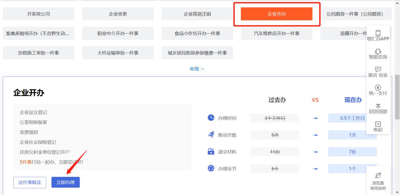Open 智能咨询 headset icon
This screenshot has width=400, height=195.
pyautogui.click(x=378, y=51)
